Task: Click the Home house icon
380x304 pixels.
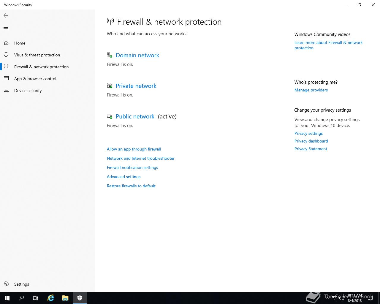Action: tap(6, 43)
